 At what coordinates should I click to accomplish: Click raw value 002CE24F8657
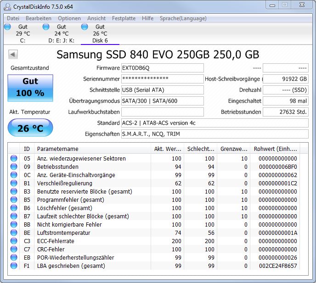pyautogui.click(x=278, y=266)
